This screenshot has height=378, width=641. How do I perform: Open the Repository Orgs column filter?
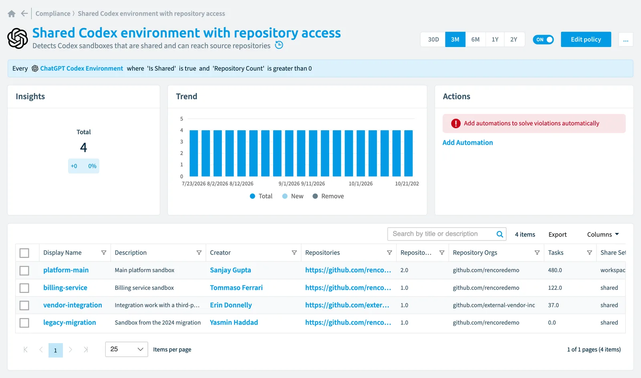[537, 253]
